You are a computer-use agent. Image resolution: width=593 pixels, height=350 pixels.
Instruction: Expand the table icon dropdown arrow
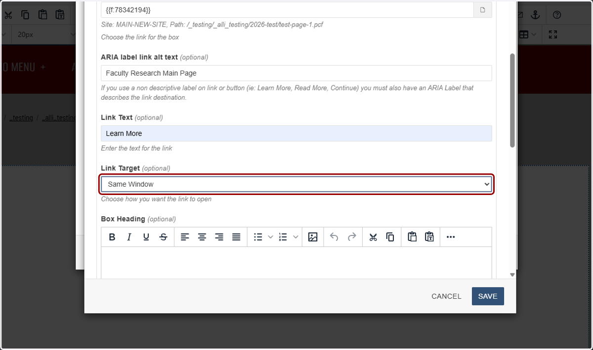(x=534, y=35)
